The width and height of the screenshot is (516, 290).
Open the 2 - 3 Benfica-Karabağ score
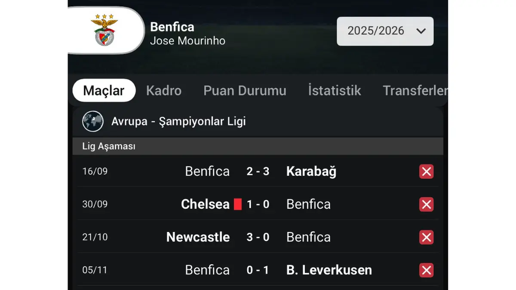pos(258,171)
